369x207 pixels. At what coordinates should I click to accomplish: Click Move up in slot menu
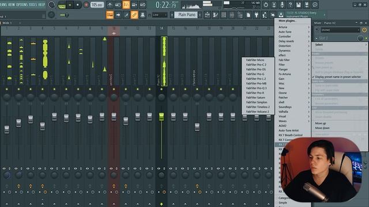pyautogui.click(x=321, y=123)
